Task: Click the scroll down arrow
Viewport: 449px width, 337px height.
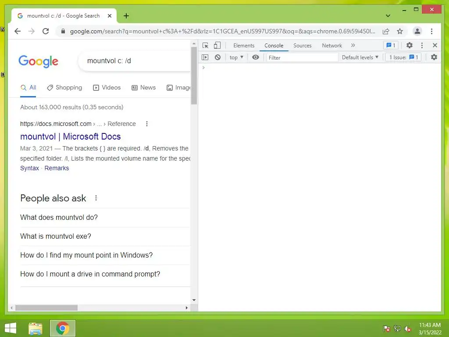Action: click(194, 300)
